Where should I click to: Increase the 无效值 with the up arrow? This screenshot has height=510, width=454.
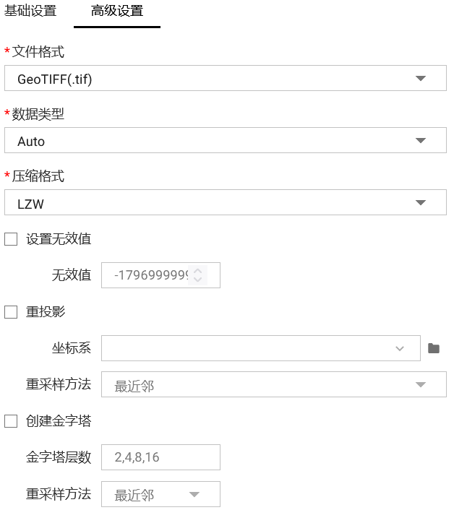198,270
